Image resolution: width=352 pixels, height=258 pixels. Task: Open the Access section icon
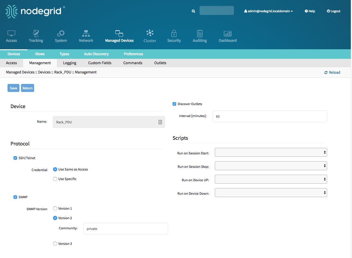(11, 33)
